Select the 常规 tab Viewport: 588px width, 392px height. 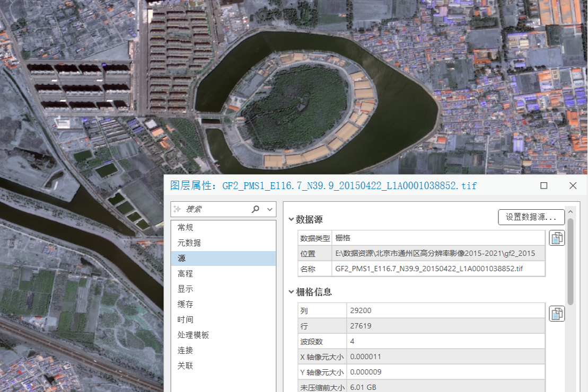click(224, 227)
